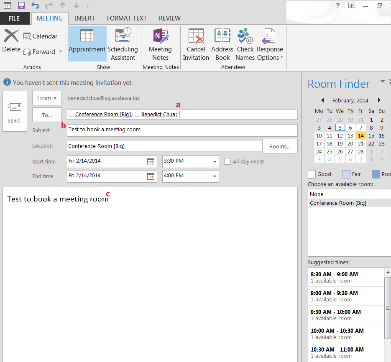Open the Room Finder pane options arrow
Screen dimensions: 391x362
tap(383, 82)
